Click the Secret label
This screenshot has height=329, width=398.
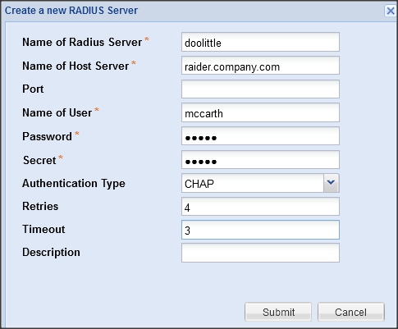tap(39, 160)
